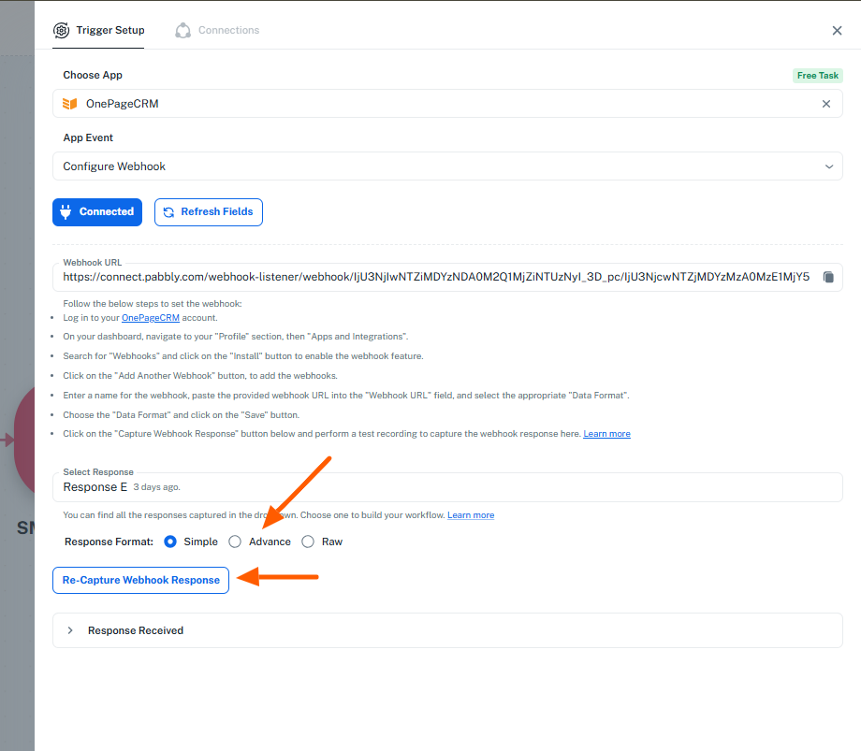The width and height of the screenshot is (861, 751).
Task: Select the Raw response format
Action: pos(308,542)
